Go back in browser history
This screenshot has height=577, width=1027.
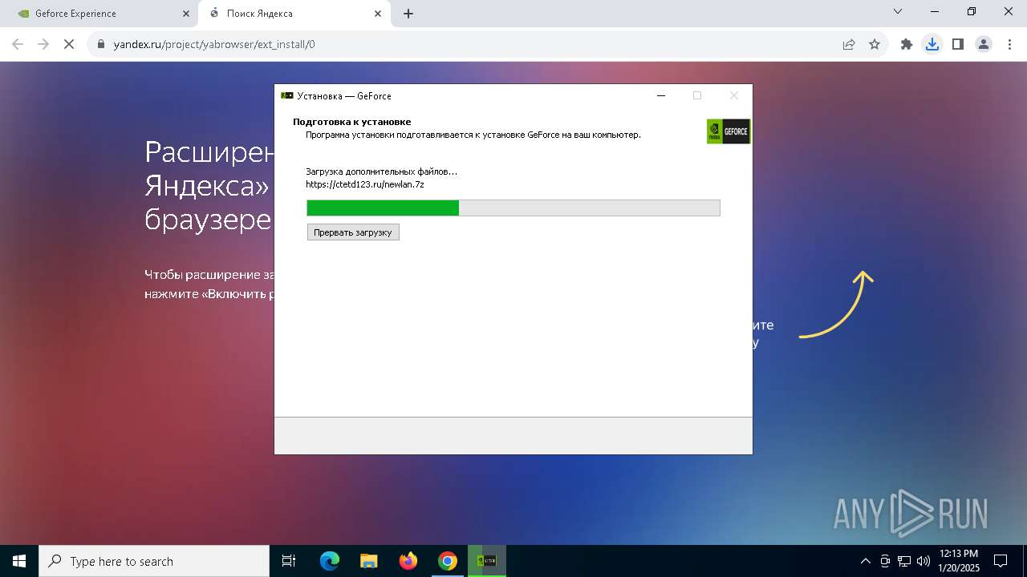coord(18,44)
